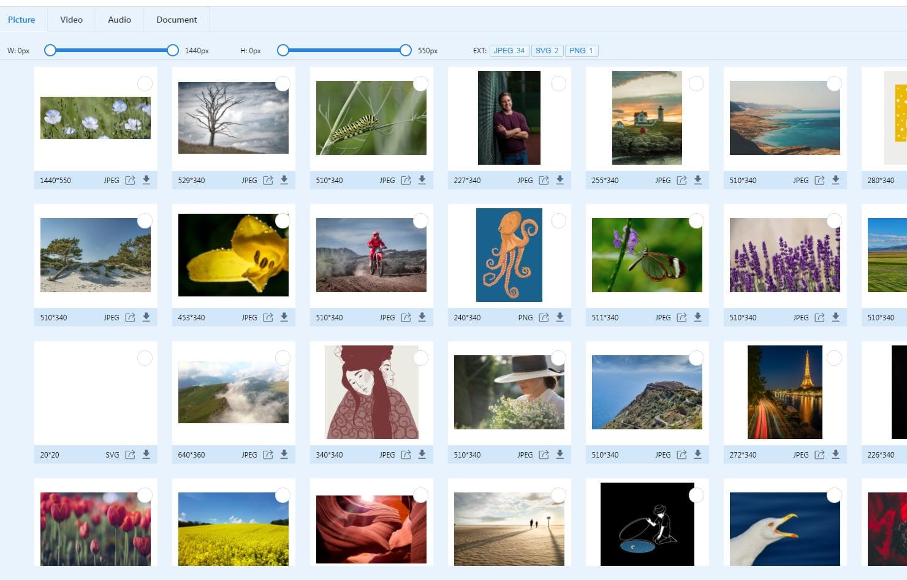Open the 272*340 Eiffel Tower image externally
The height and width of the screenshot is (580, 907).
(819, 454)
